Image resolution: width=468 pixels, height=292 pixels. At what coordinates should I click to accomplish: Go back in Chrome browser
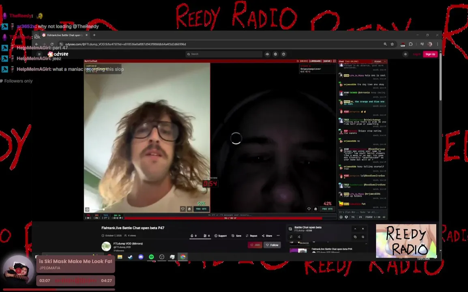pyautogui.click(x=37, y=44)
